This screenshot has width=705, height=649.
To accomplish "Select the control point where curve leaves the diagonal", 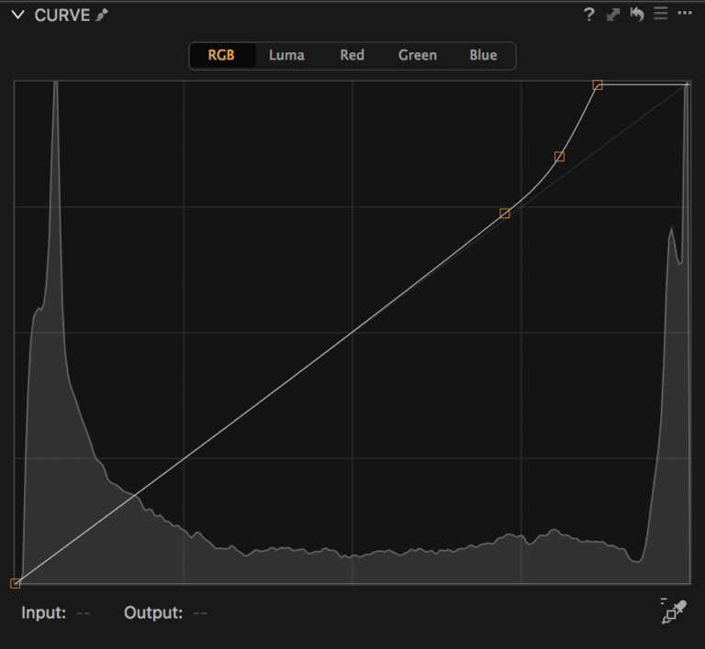I will point(504,214).
